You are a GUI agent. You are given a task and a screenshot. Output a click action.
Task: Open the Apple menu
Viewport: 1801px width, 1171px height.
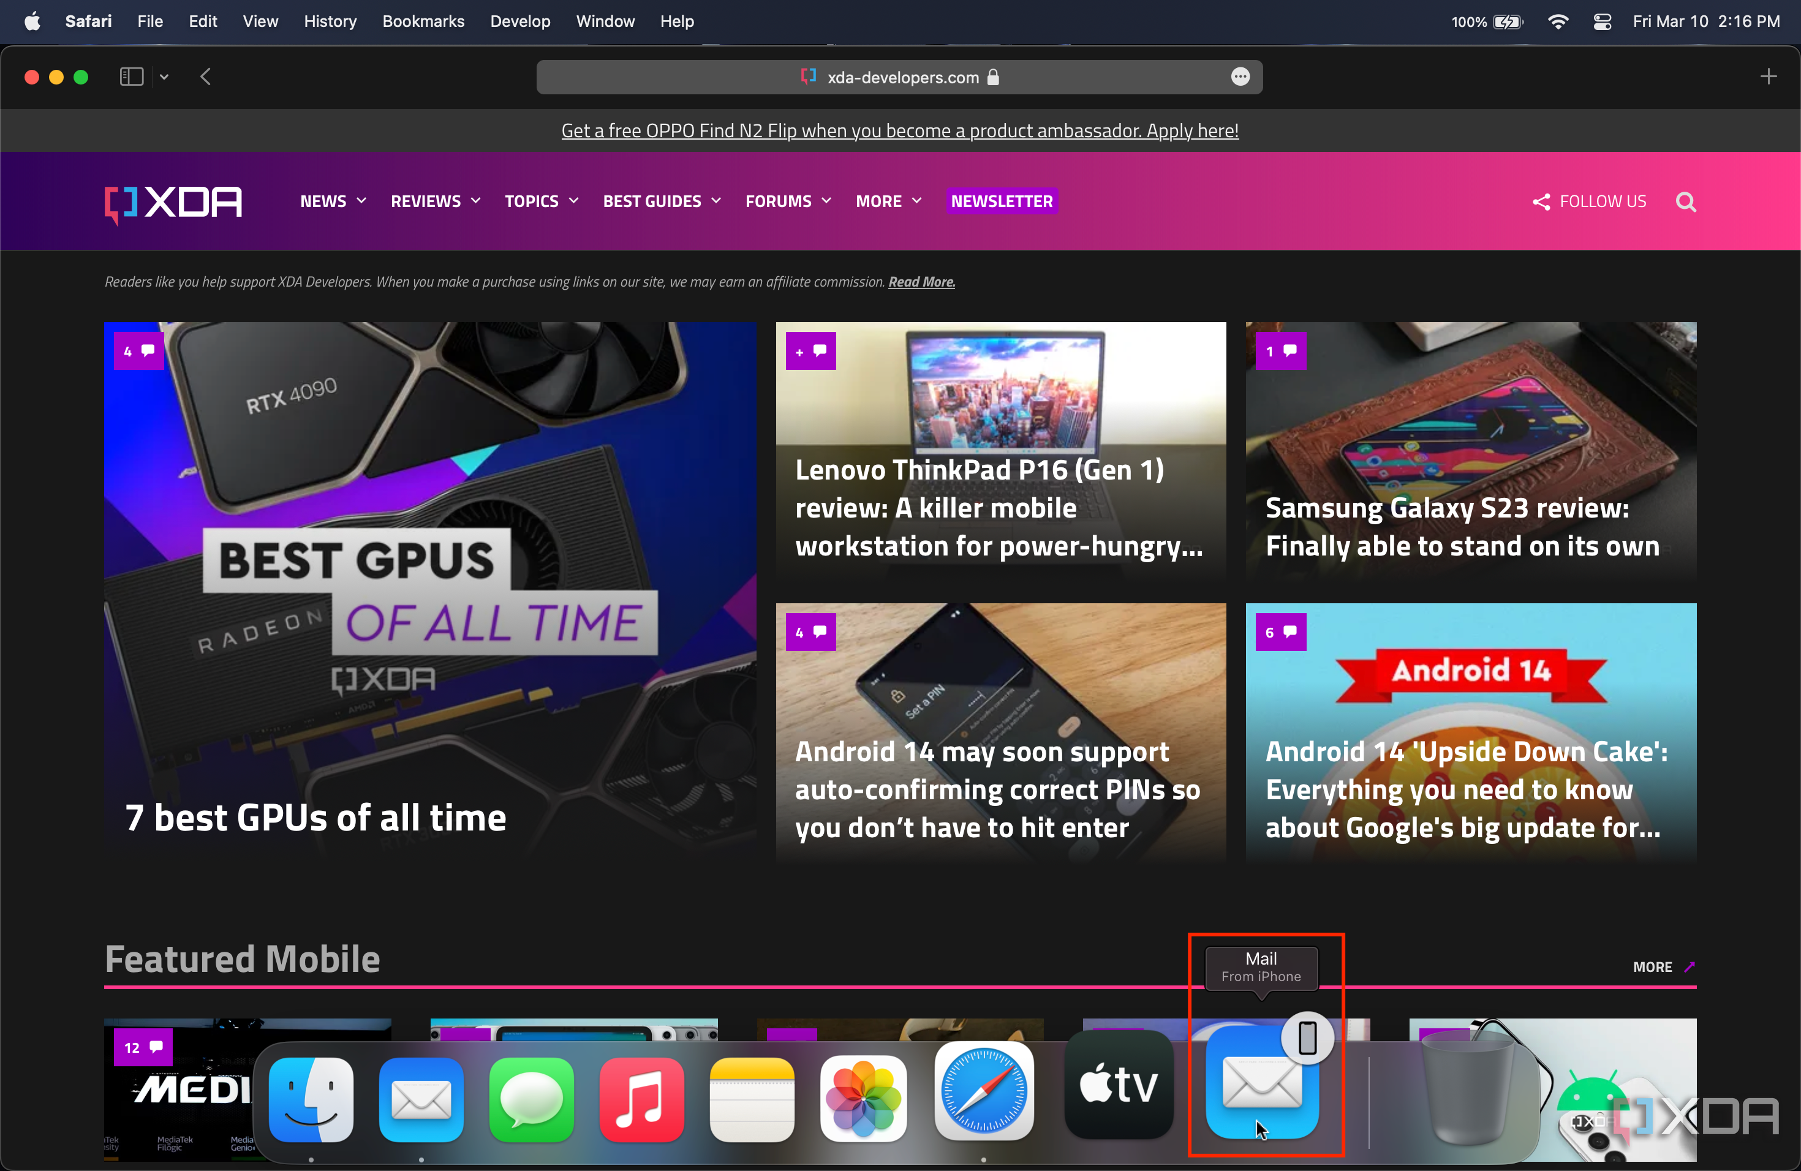click(x=32, y=21)
